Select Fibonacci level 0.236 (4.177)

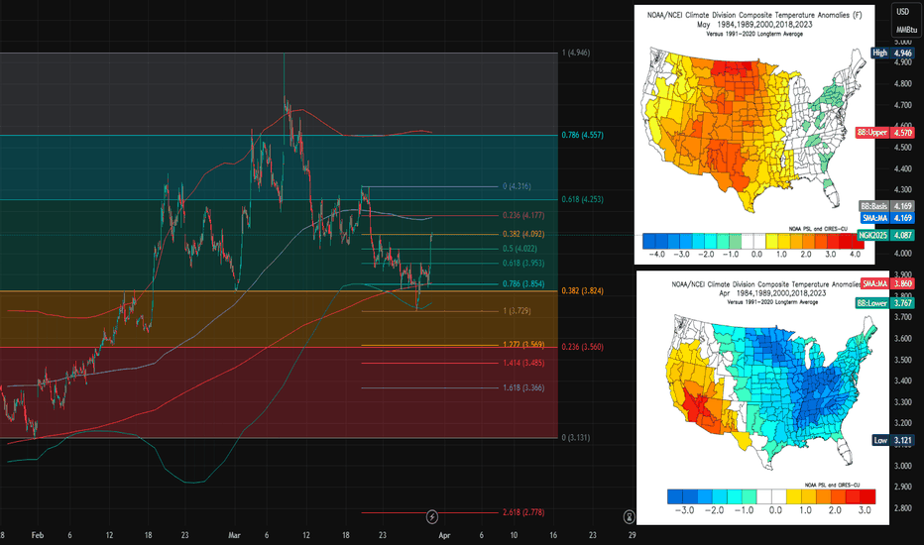[x=523, y=216]
